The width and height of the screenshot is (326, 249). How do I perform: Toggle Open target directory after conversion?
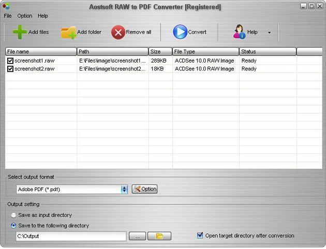click(x=200, y=235)
